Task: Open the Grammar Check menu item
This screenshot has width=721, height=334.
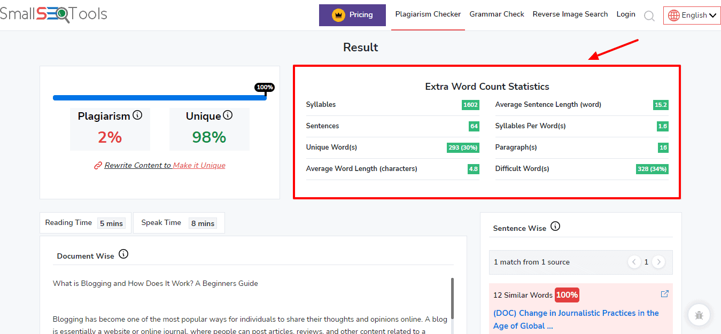Action: [497, 14]
